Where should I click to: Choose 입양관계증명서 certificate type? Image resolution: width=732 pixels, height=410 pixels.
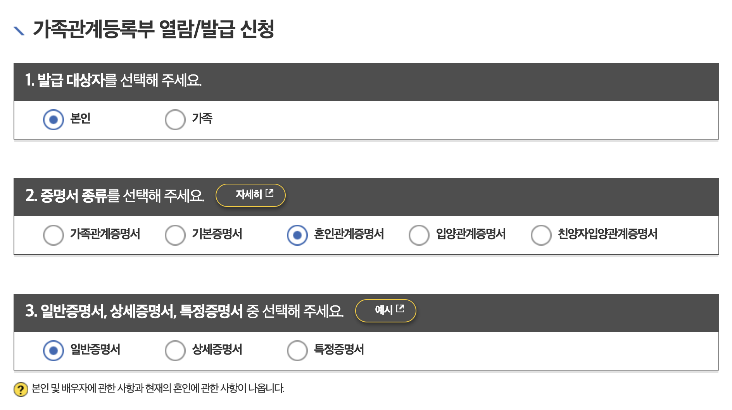[418, 234]
